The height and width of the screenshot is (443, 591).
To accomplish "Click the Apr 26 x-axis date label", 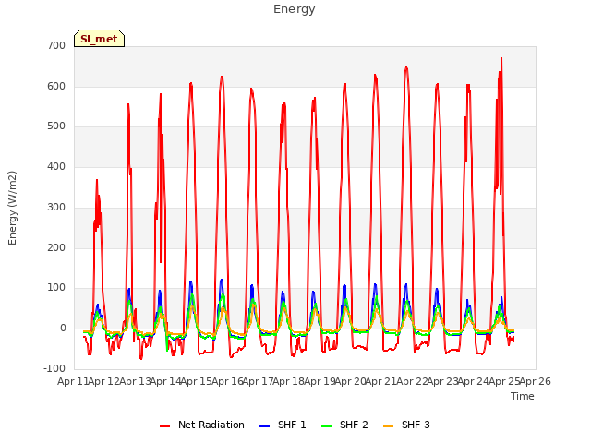I will pos(536,381).
